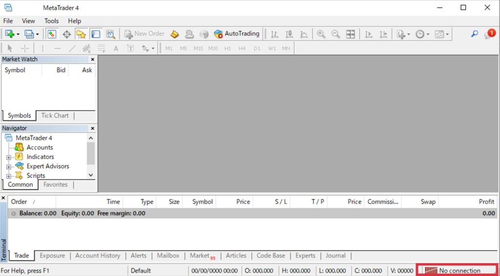Select the D1 timeframe button
This screenshot has height=276, width=500.
point(257,49)
